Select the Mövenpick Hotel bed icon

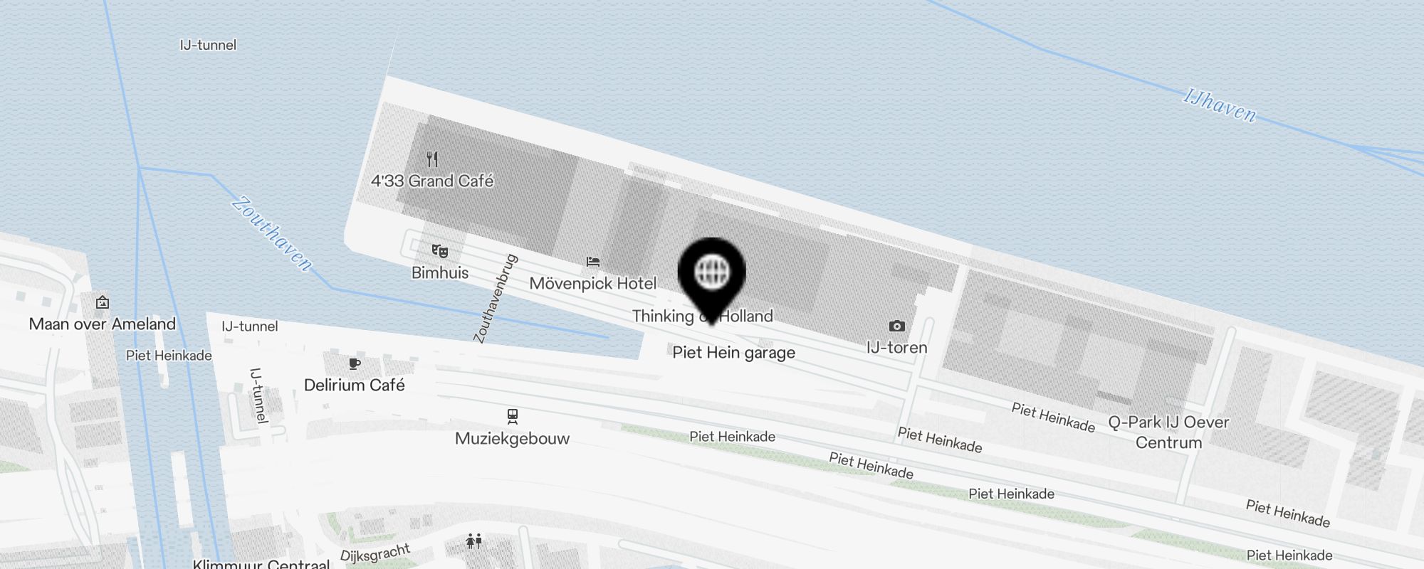click(x=593, y=262)
